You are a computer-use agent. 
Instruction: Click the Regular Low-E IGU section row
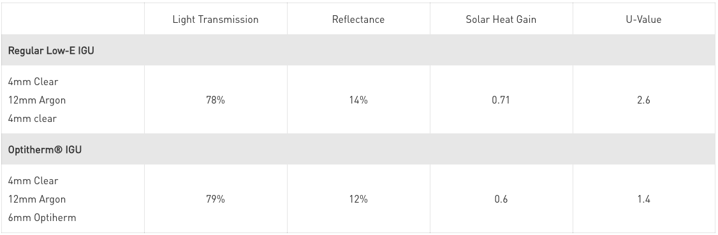[358, 50]
